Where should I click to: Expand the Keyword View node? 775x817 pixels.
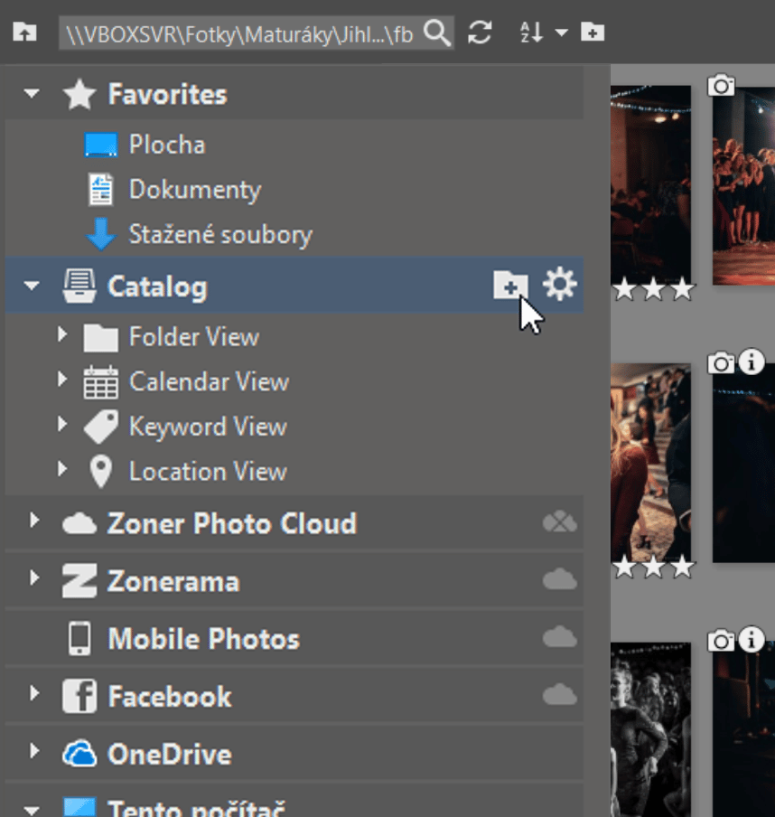tap(62, 424)
